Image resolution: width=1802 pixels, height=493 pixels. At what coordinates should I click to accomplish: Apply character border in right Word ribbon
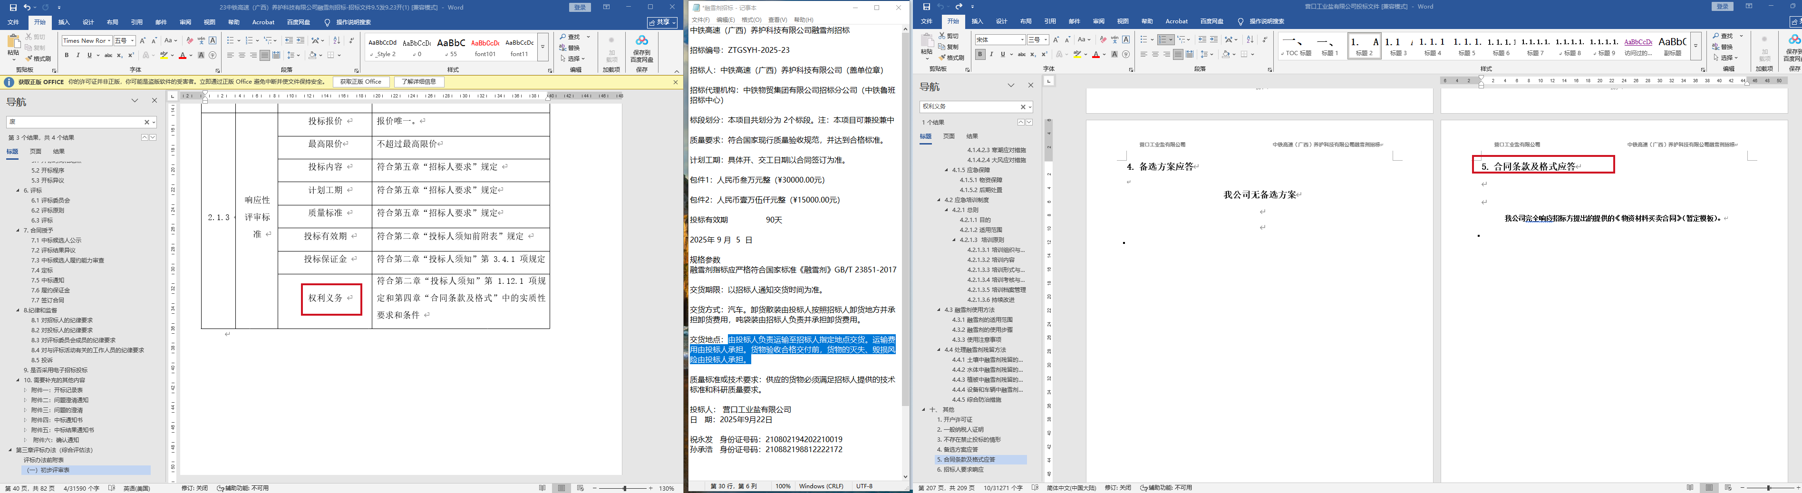pos(1125,40)
